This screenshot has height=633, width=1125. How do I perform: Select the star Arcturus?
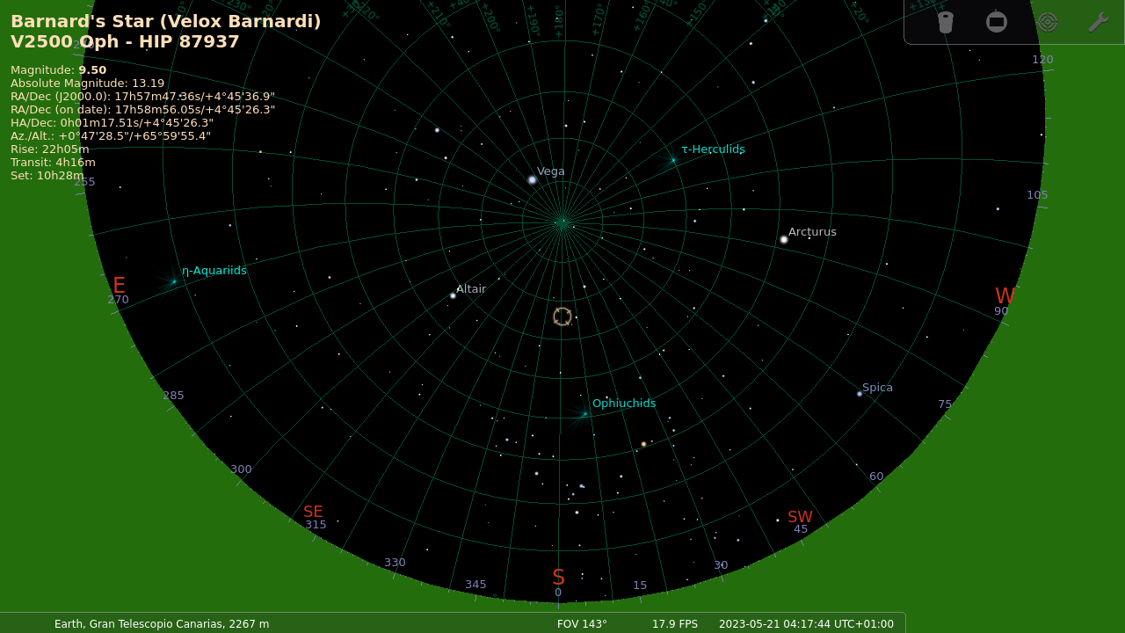(x=784, y=239)
